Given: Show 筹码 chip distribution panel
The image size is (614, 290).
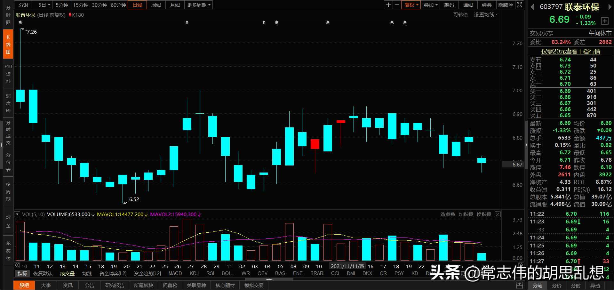Looking at the screenshot, I should [x=449, y=5].
